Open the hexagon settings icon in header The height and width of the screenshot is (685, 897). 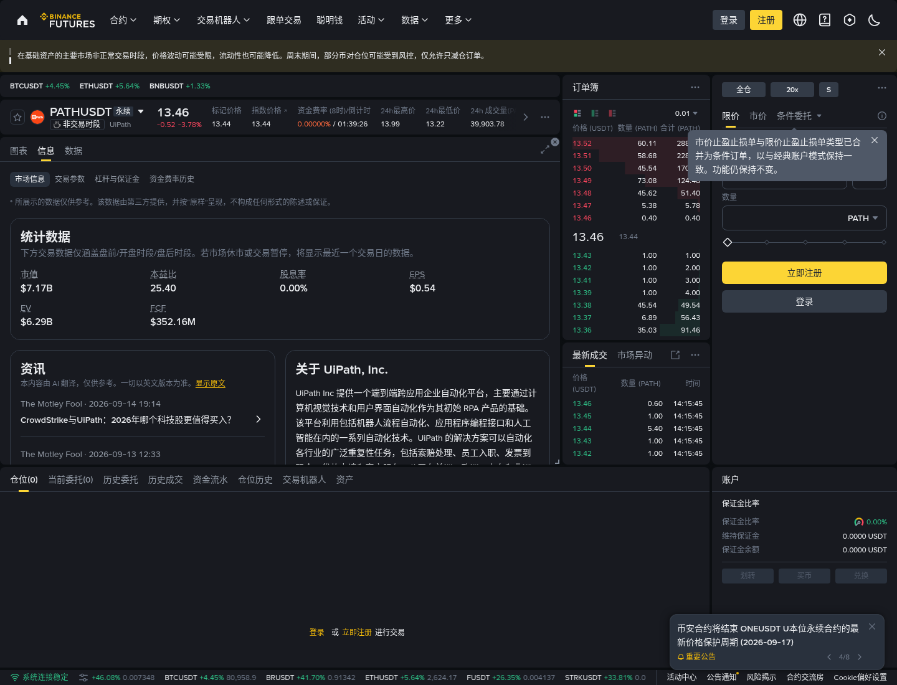[x=850, y=20]
